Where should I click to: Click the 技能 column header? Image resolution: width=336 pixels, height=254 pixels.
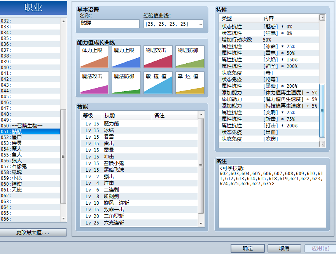(127, 116)
